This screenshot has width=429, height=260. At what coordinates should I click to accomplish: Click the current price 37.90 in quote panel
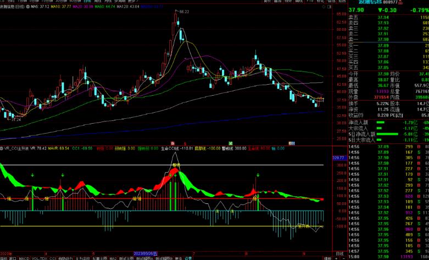(x=356, y=10)
